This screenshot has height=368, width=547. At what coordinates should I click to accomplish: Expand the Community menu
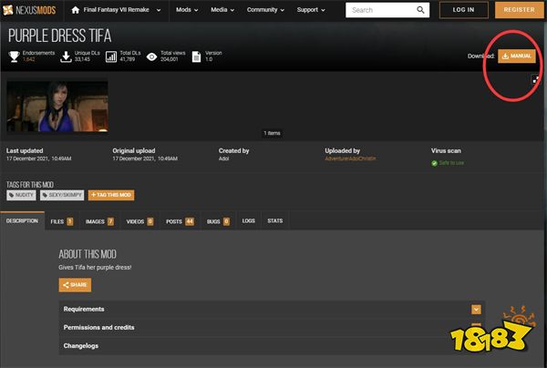tap(265, 10)
